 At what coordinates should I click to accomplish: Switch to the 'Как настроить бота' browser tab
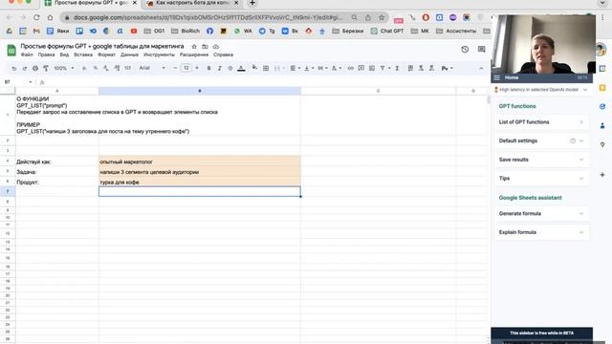193,3
